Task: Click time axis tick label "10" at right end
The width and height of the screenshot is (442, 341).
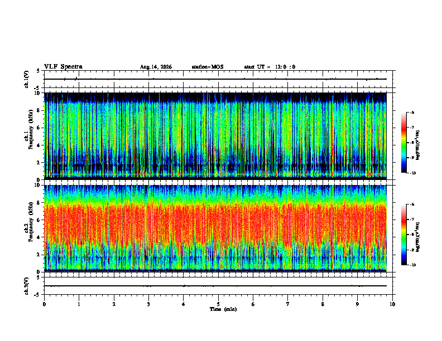Action: coord(392,304)
